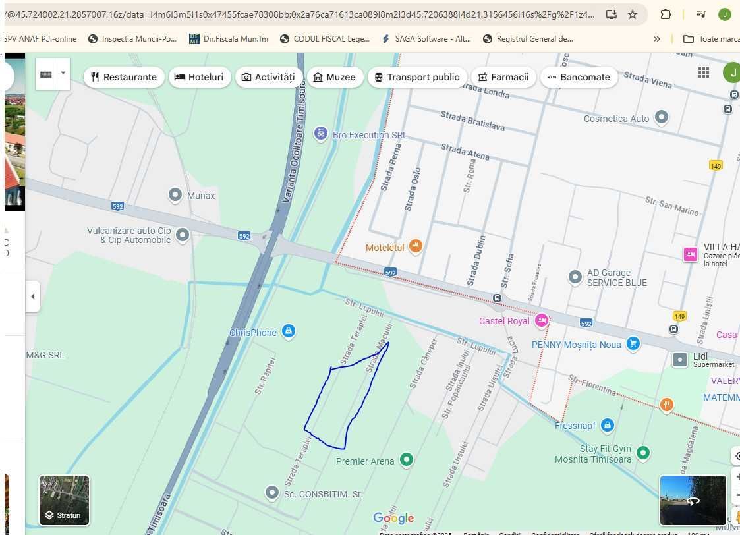
Task: Collapse the side panel arrow
Action: pos(32,296)
